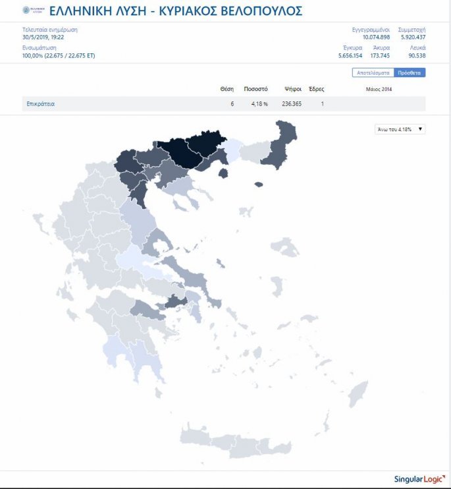Click the SingularLogic logo at bottom right
Screen dimensions: 451x489
click(x=419, y=478)
